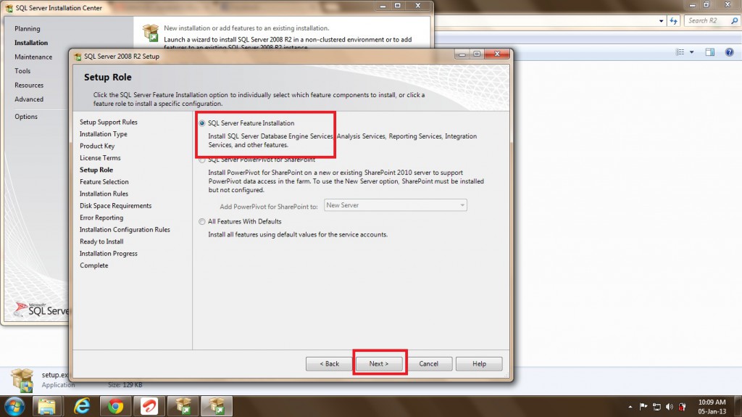Click the Explorer refresh icon

pos(674,21)
